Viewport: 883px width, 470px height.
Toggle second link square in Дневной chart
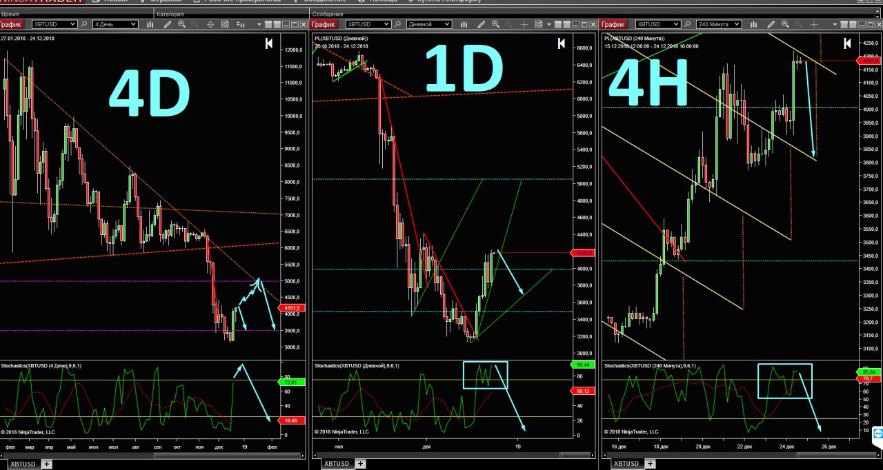tap(566, 24)
